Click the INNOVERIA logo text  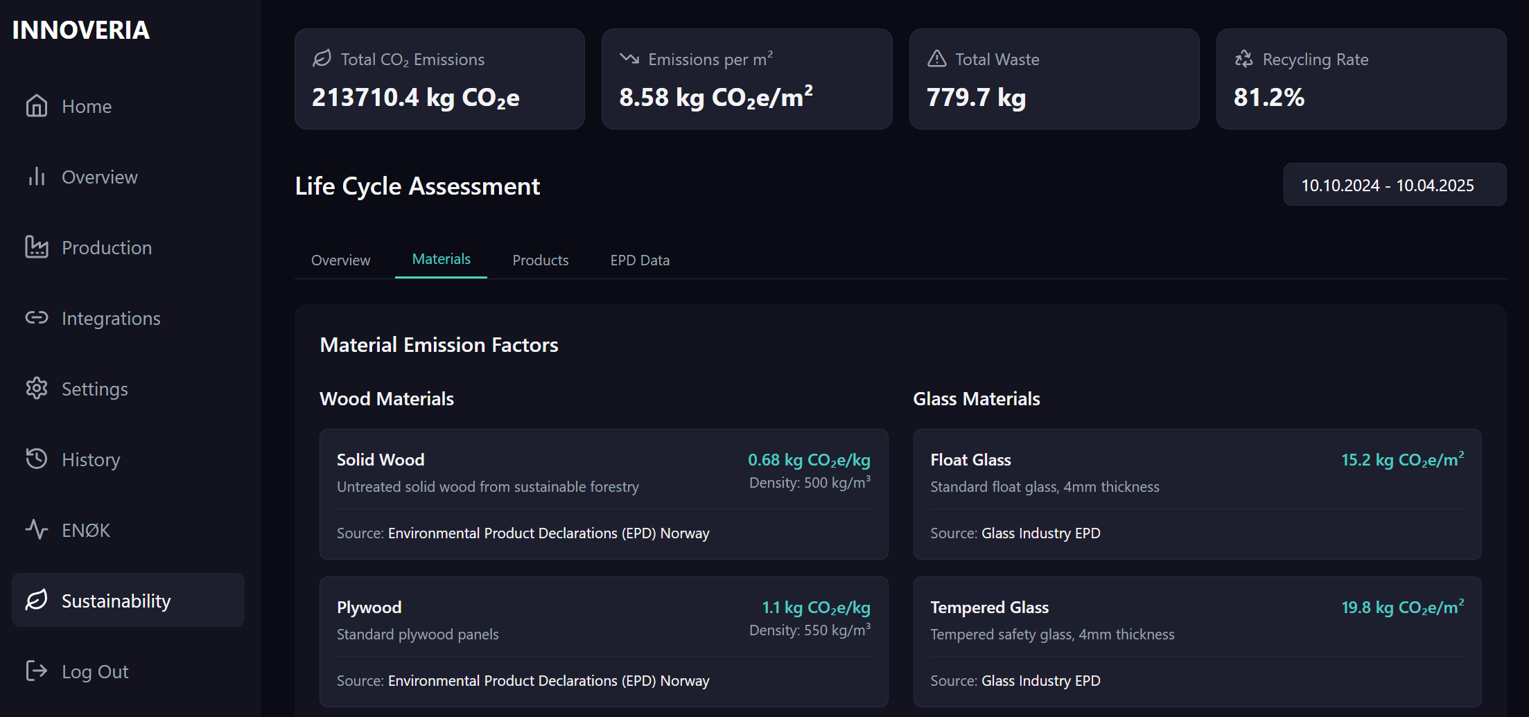pos(81,30)
